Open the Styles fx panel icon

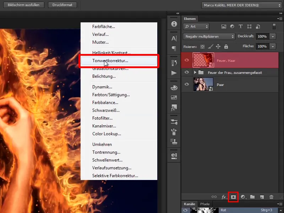pyautogui.click(x=174, y=108)
